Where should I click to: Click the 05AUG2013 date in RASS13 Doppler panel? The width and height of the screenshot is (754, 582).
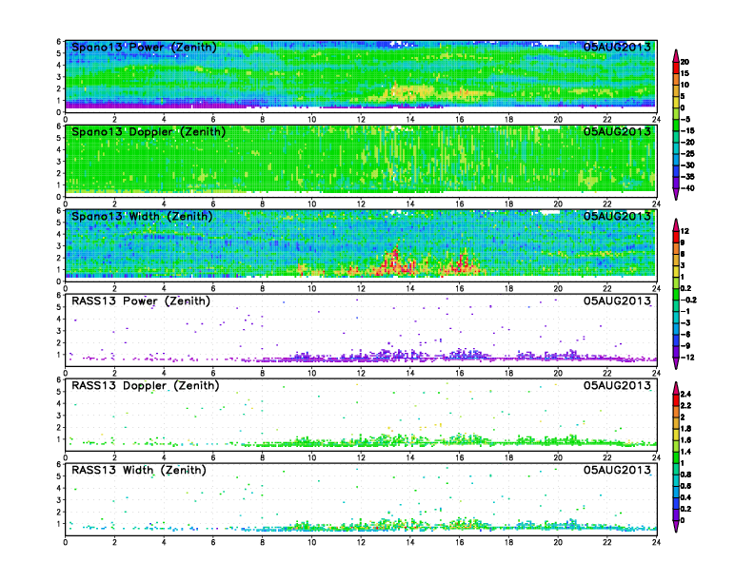click(617, 385)
